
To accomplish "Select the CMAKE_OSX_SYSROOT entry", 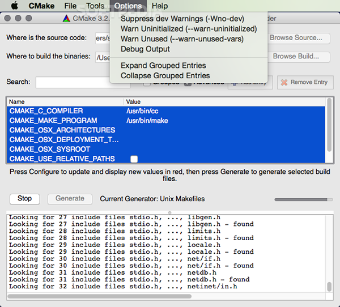I will coord(50,149).
